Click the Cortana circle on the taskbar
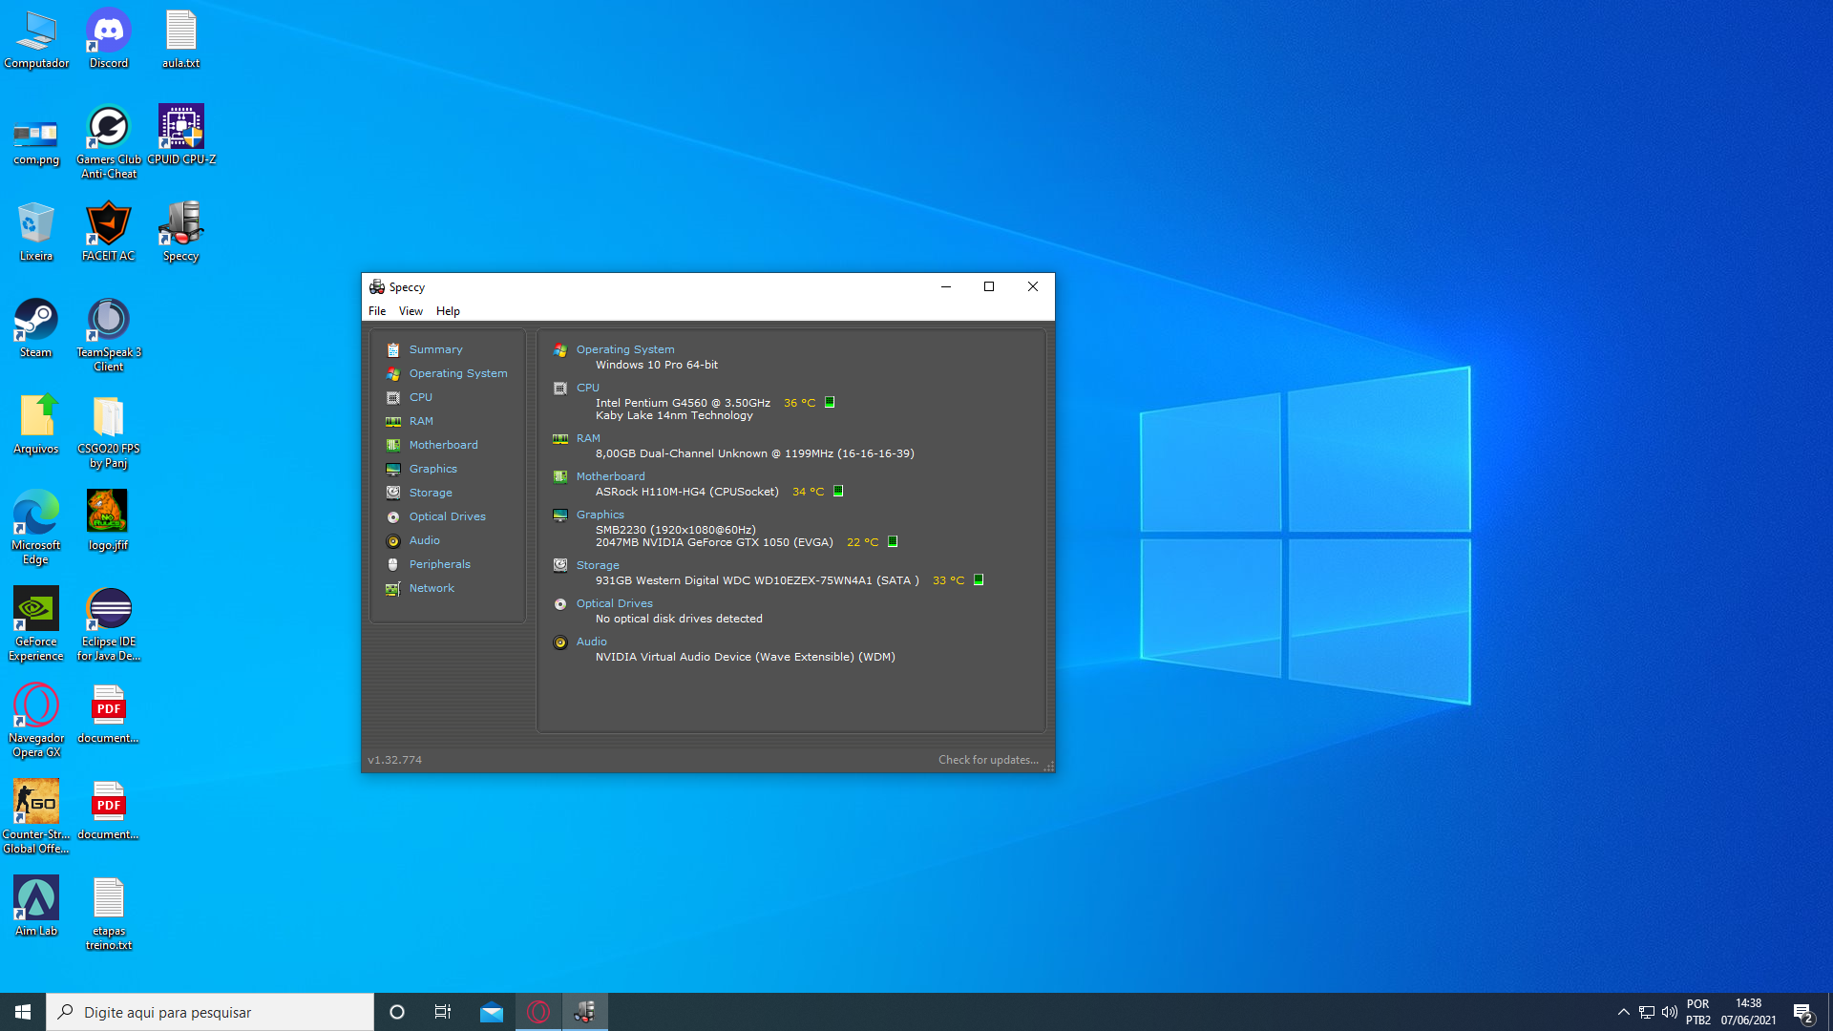 (x=397, y=1012)
